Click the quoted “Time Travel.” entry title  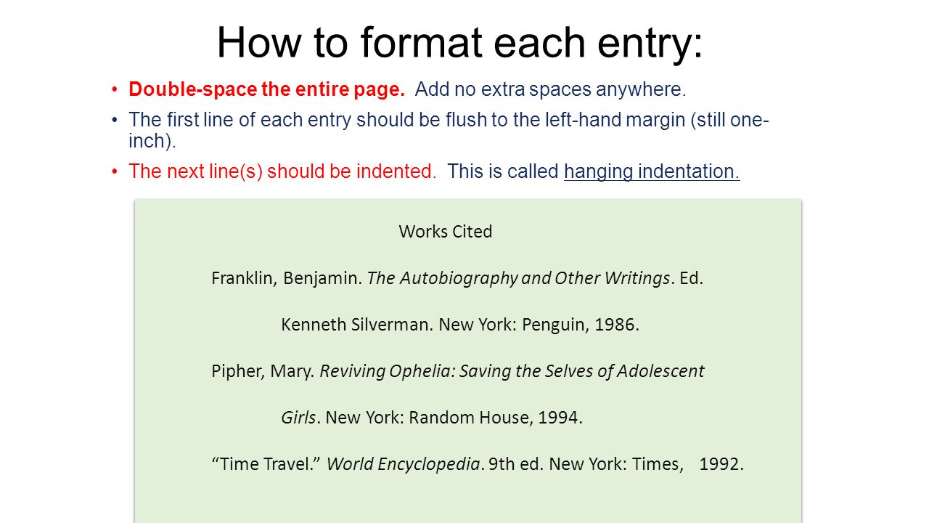pos(266,464)
